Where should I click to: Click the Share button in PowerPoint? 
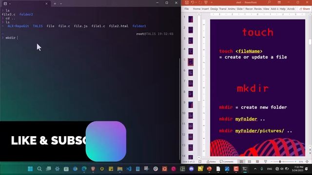[305, 9]
